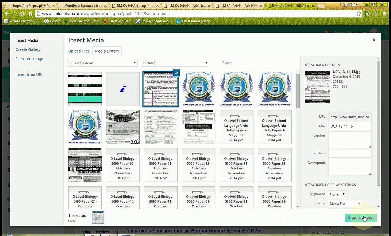Open All dates filter dropdown
The width and height of the screenshot is (391, 236).
(x=175, y=63)
